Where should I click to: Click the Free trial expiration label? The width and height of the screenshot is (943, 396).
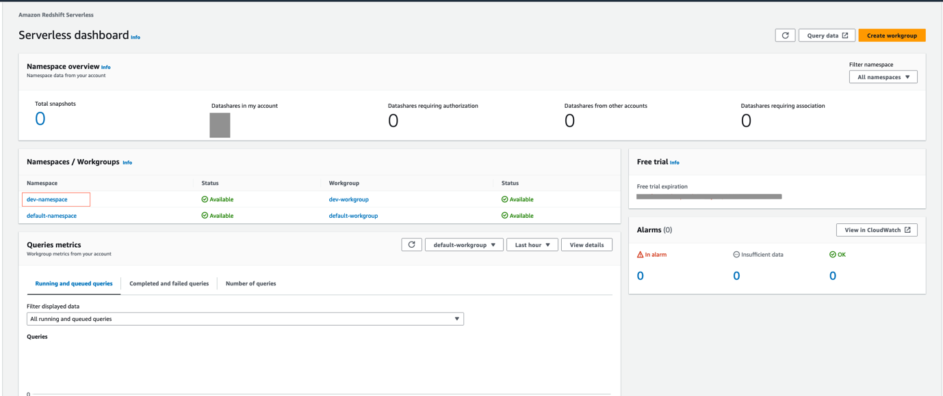coord(662,186)
